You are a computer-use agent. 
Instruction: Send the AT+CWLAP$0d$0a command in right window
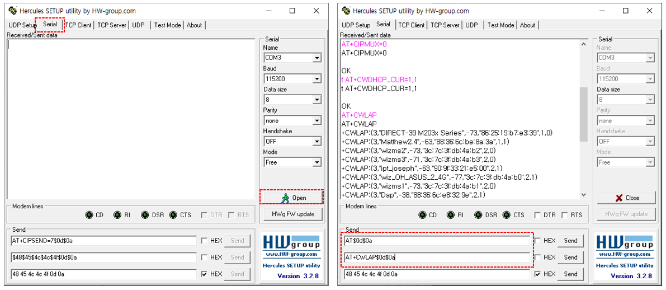point(570,258)
